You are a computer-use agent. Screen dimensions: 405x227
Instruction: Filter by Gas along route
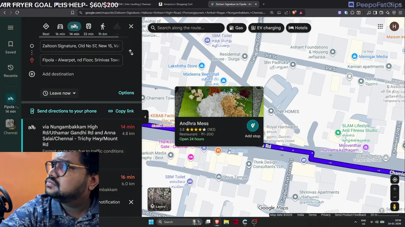click(x=237, y=28)
